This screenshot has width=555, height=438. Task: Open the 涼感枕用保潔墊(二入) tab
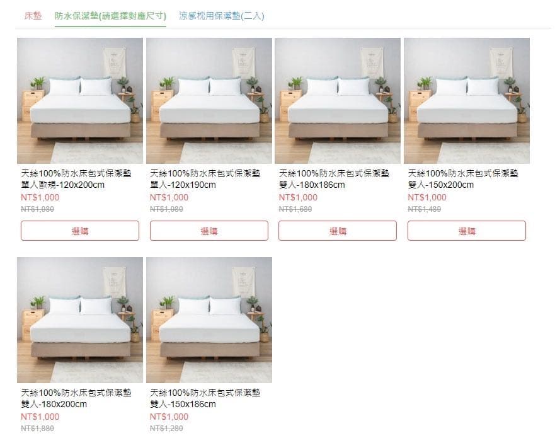(221, 16)
